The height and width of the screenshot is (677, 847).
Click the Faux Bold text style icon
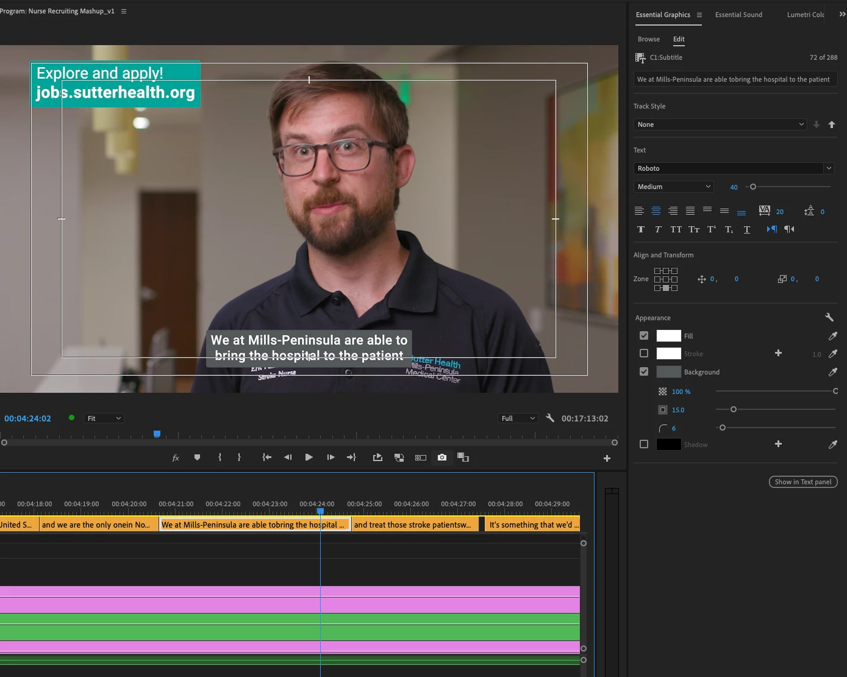(640, 229)
